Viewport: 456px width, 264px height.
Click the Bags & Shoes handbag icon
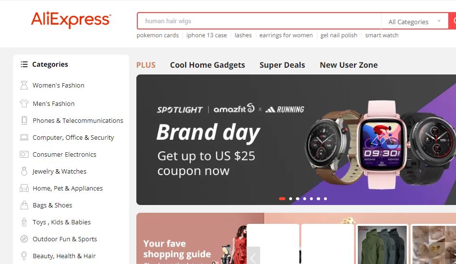click(24, 205)
